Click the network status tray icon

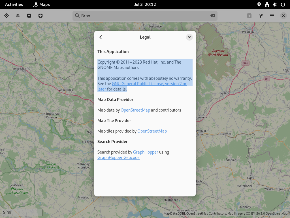pos(267,5)
